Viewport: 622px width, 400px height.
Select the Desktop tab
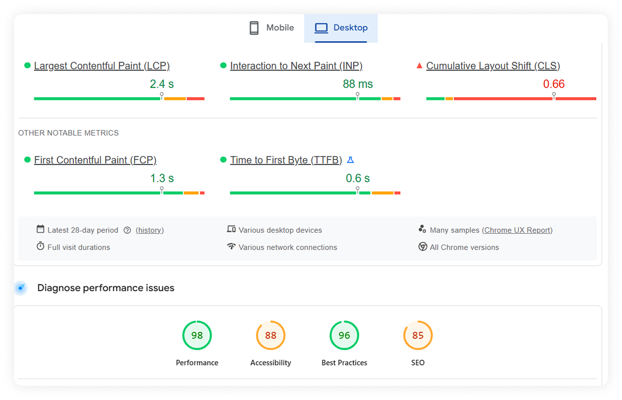pos(341,28)
